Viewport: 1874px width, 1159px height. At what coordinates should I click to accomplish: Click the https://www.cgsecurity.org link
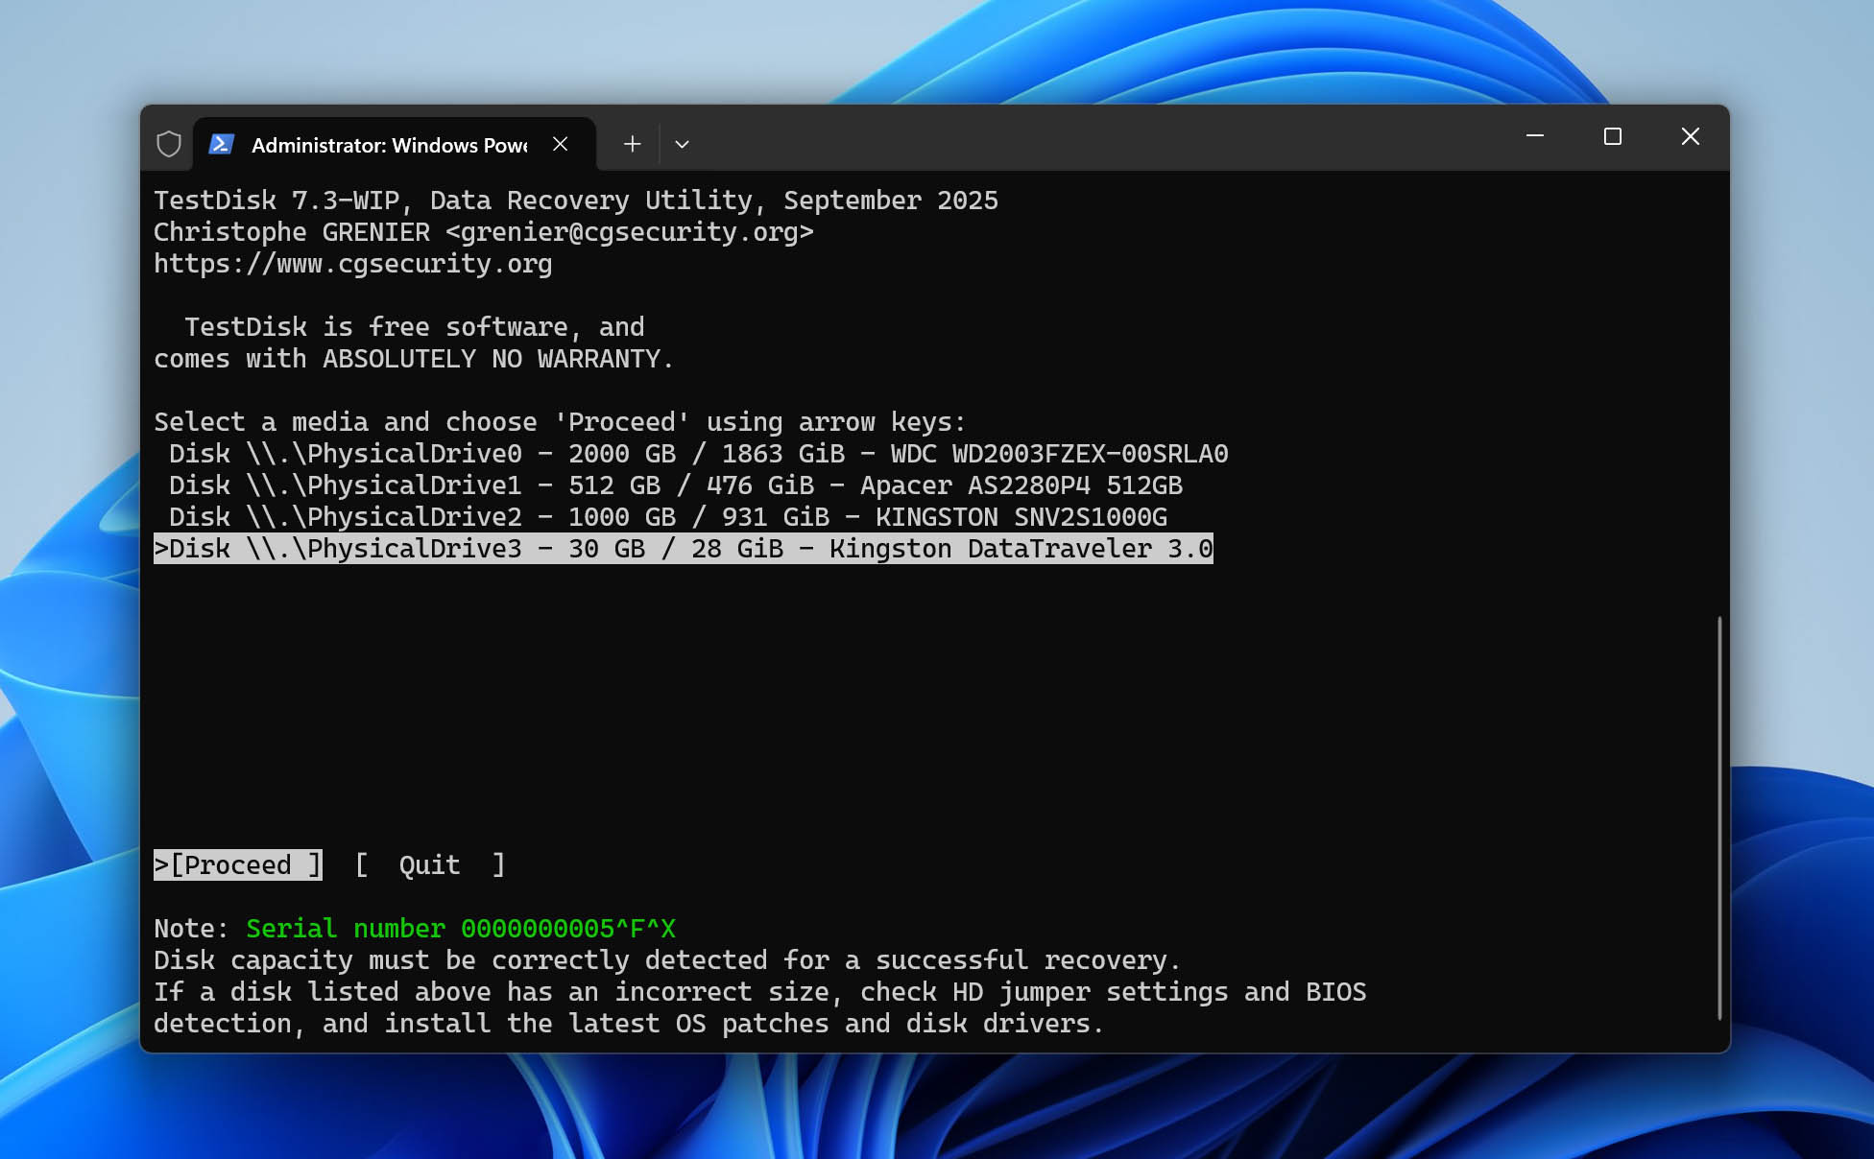click(x=353, y=264)
